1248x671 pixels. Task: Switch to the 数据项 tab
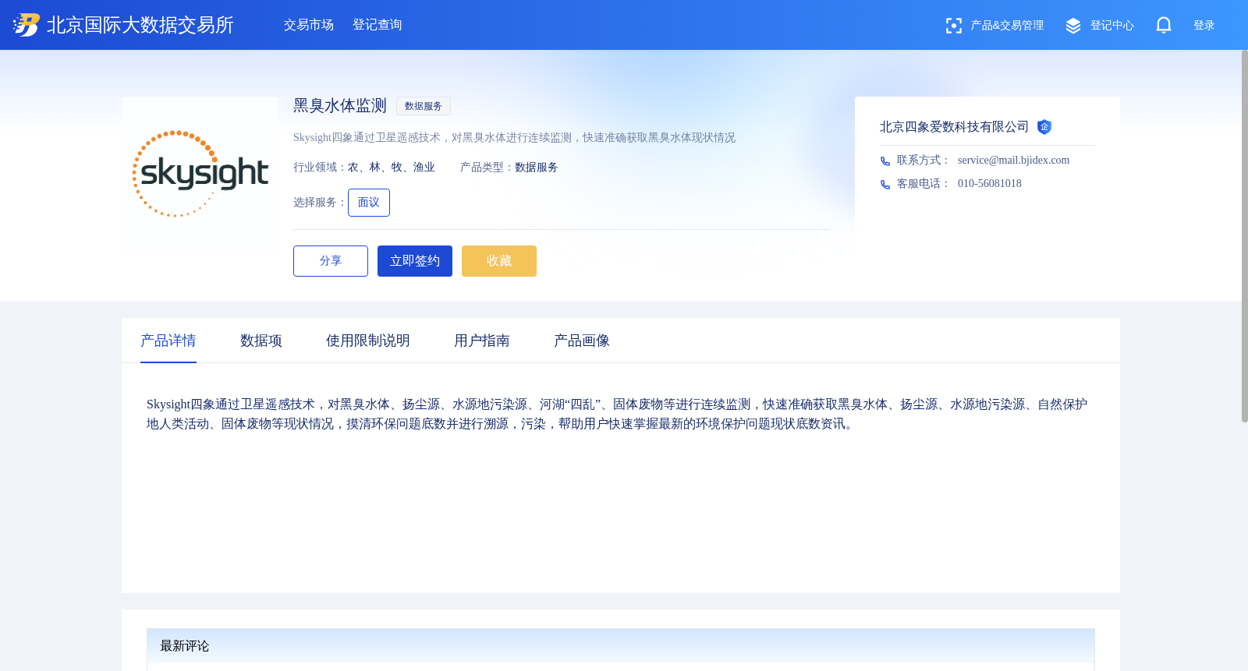(261, 341)
